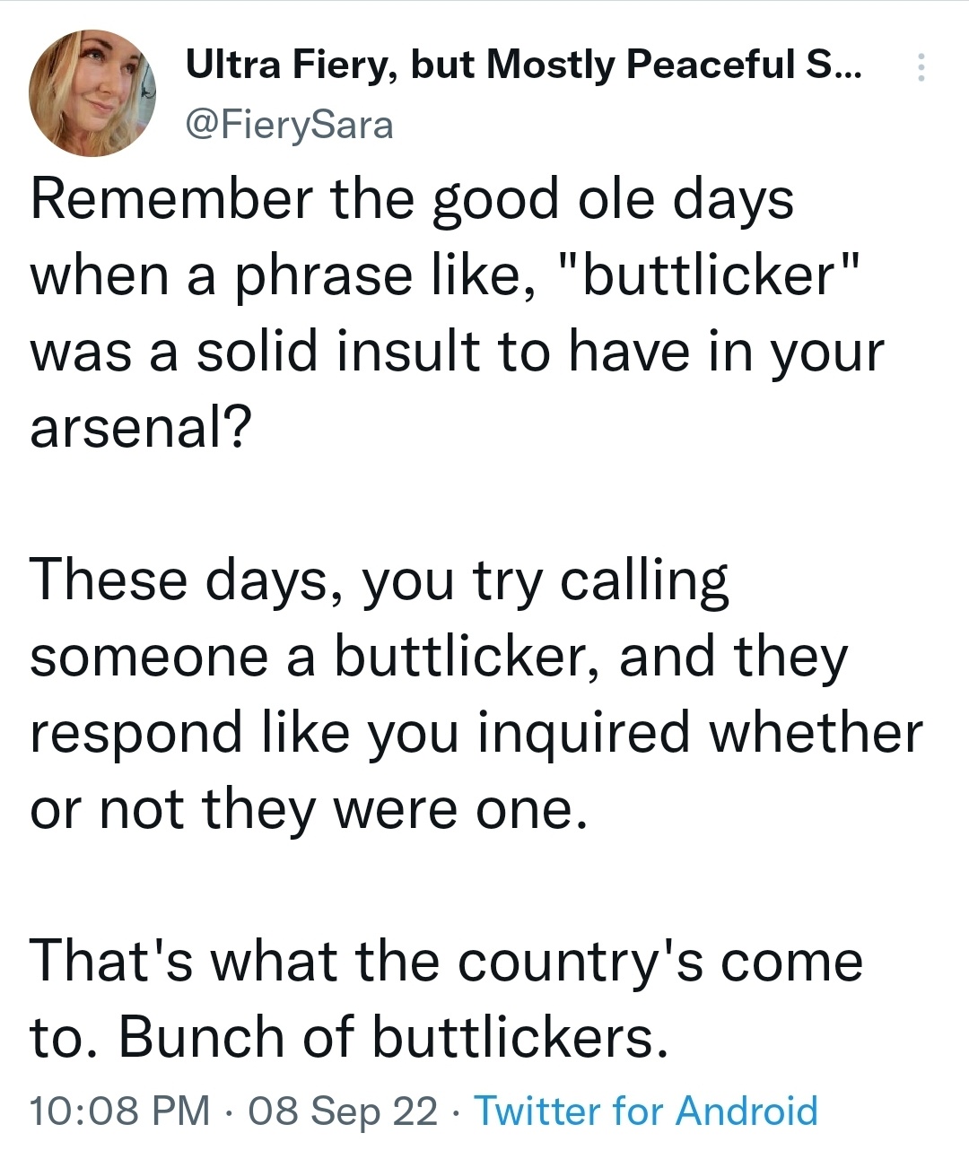This screenshot has height=1159, width=969.
Task: Open the @FierySara handle profile
Action: click(289, 125)
